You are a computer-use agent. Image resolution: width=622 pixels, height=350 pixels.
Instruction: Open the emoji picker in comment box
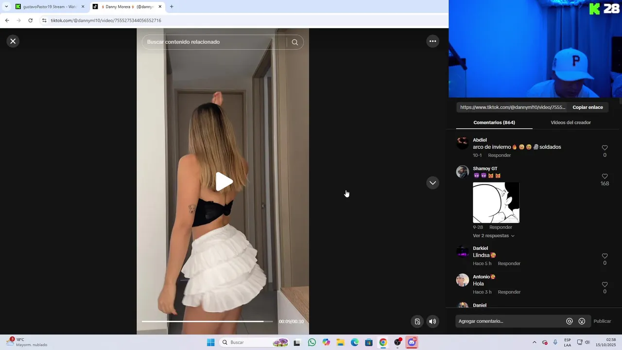click(582, 321)
